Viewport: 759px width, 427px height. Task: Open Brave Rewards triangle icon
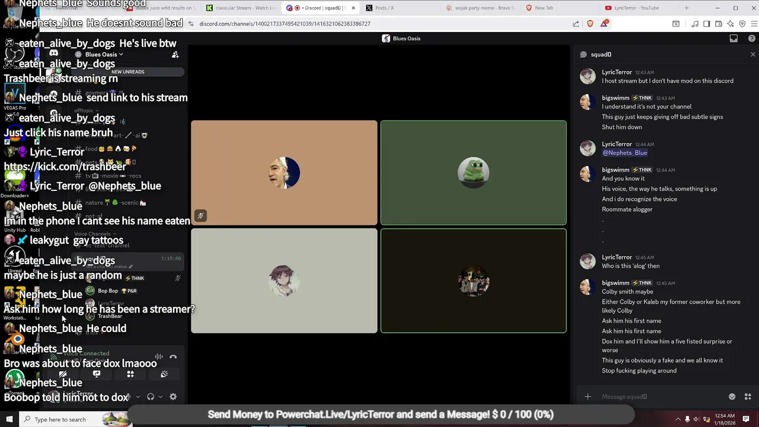(604, 24)
